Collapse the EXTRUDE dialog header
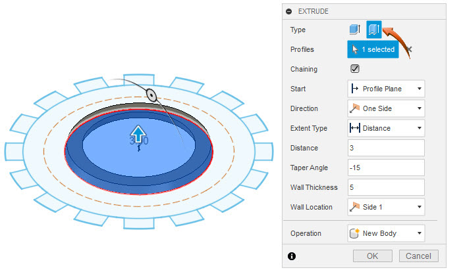 [x=290, y=11]
